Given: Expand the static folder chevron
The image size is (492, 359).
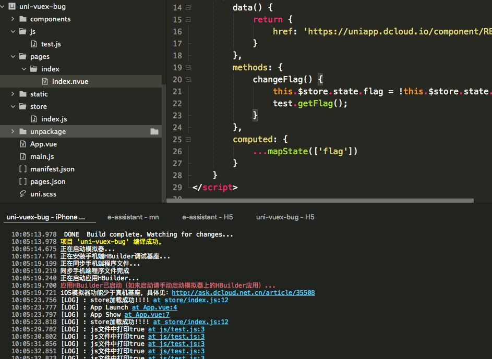Looking at the screenshot, I should 13,94.
